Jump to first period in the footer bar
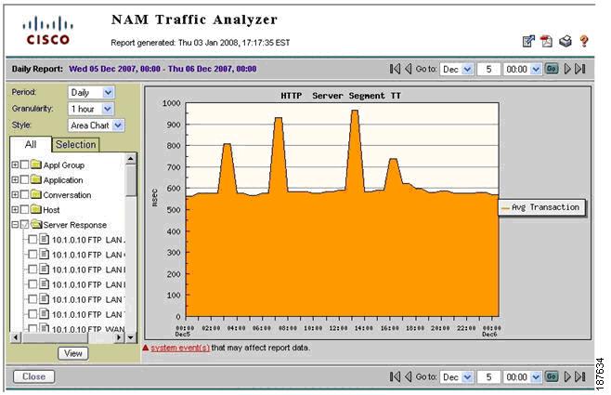This screenshot has height=395, width=611. point(395,376)
